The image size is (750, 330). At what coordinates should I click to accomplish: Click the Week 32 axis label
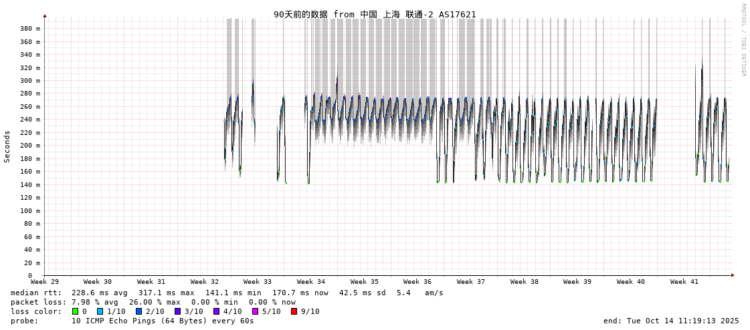click(x=204, y=282)
